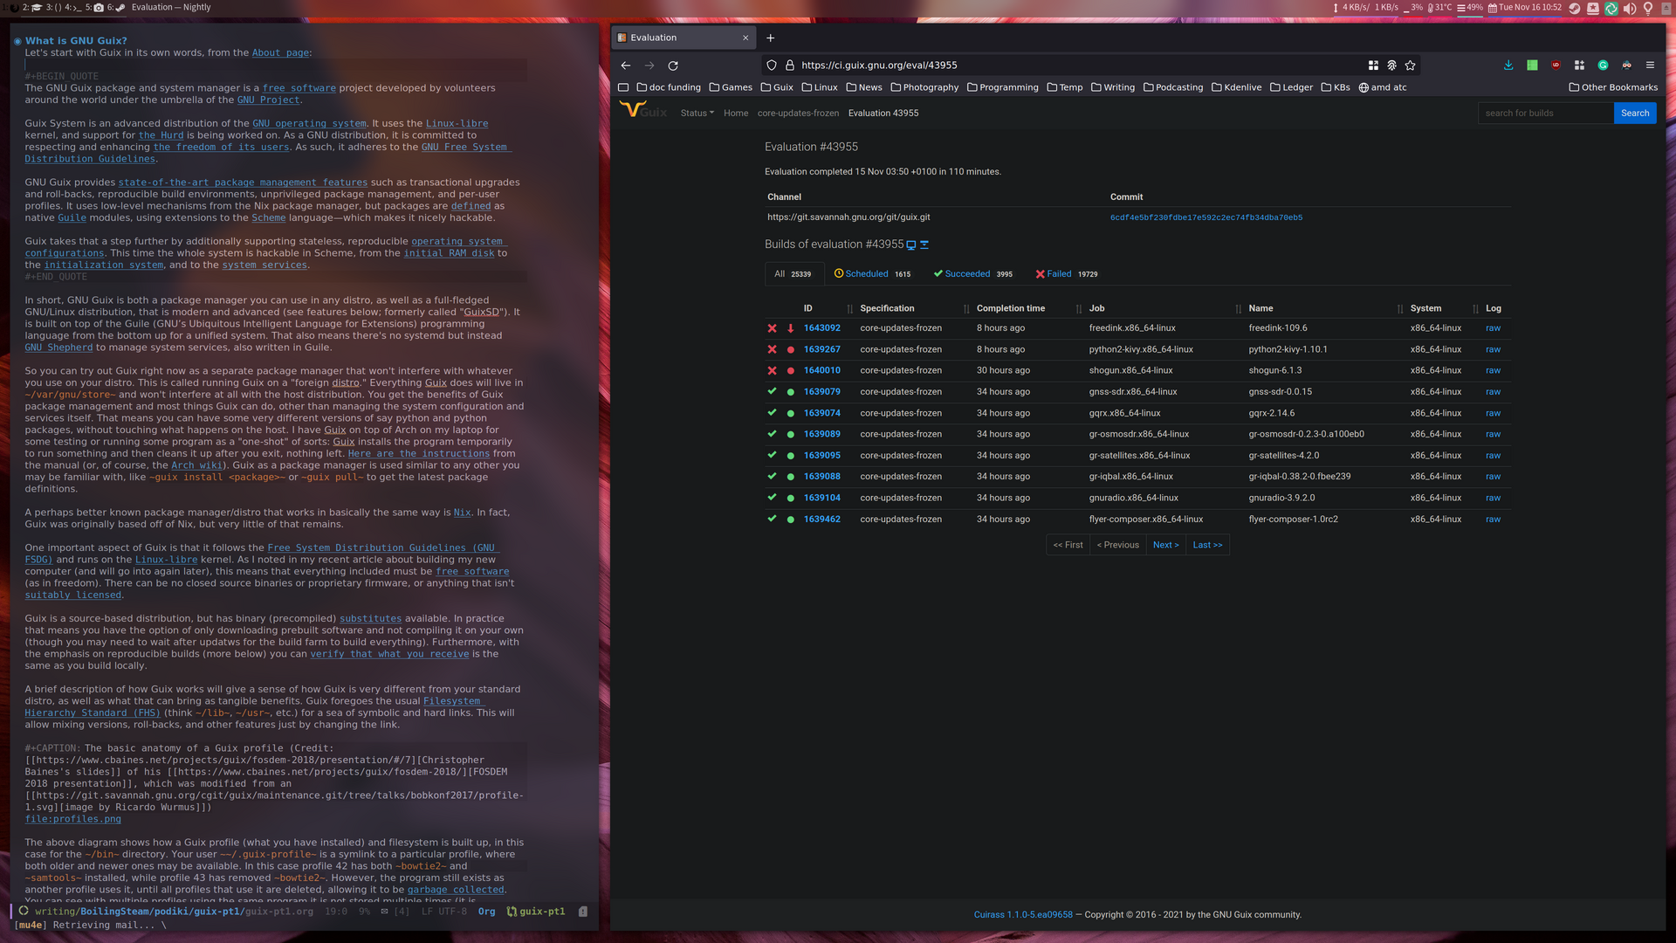Click the Next pagination button
1676x943 pixels.
(1165, 545)
